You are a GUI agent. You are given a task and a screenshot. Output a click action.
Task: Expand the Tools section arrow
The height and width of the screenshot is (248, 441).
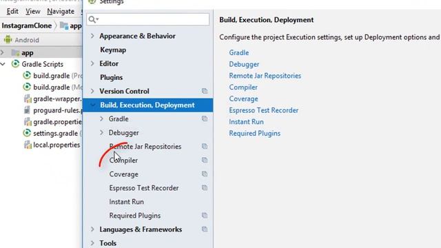coord(92,243)
